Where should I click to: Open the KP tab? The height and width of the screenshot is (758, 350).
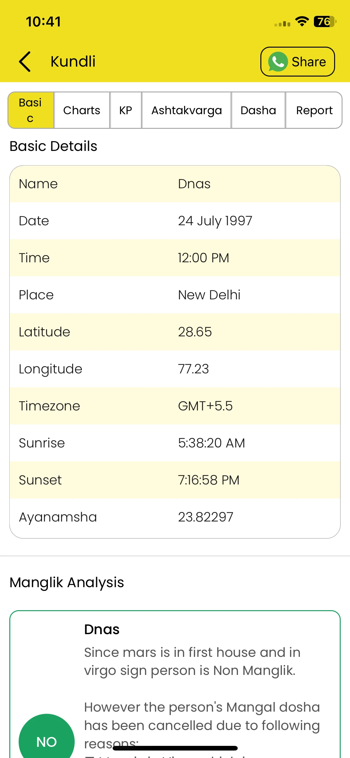point(126,110)
